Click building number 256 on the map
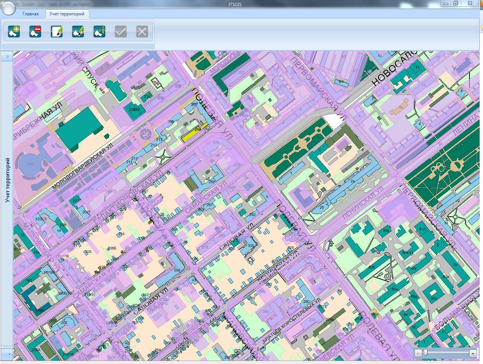 [x=177, y=270]
